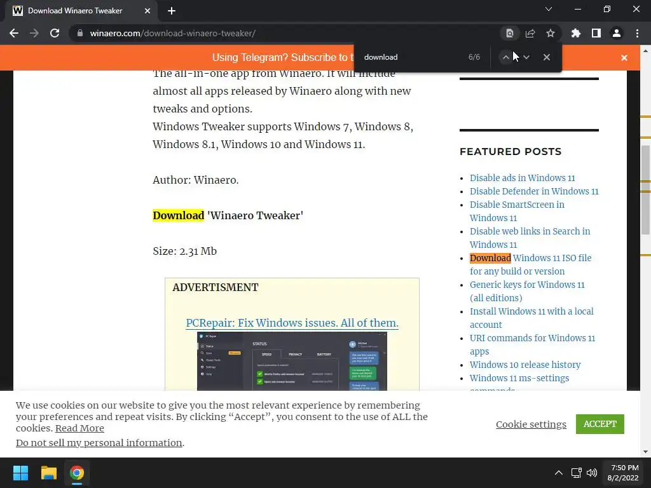Open Cookie settings
This screenshot has height=488, width=651.
531,424
